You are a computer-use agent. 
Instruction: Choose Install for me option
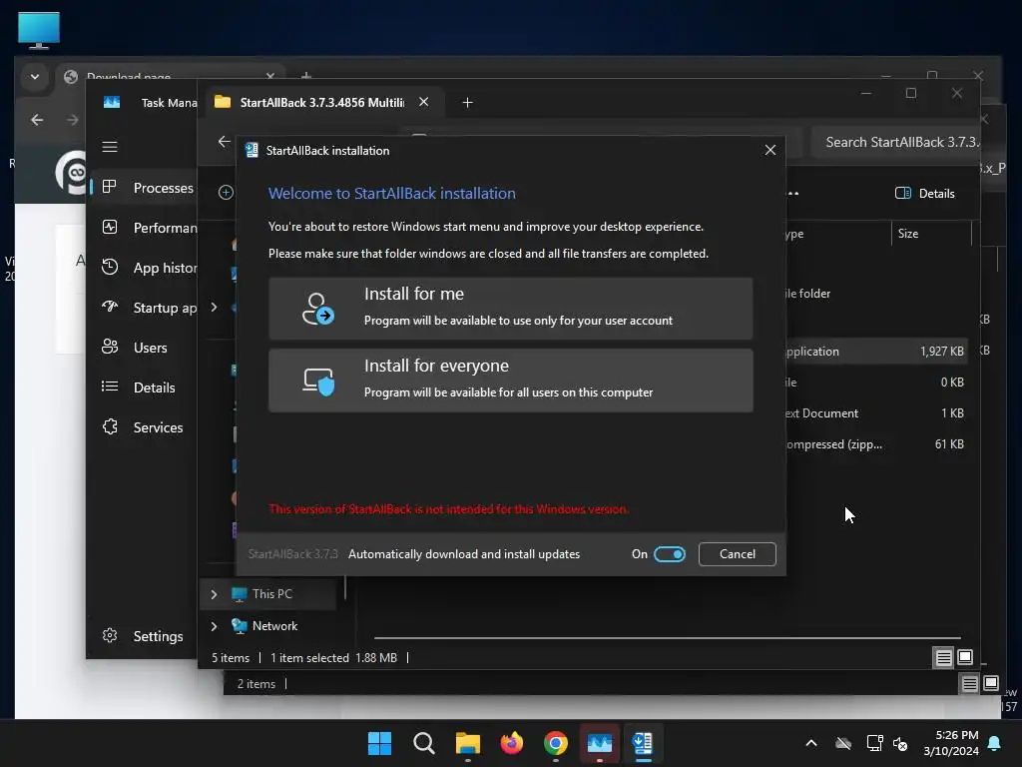tap(510, 308)
